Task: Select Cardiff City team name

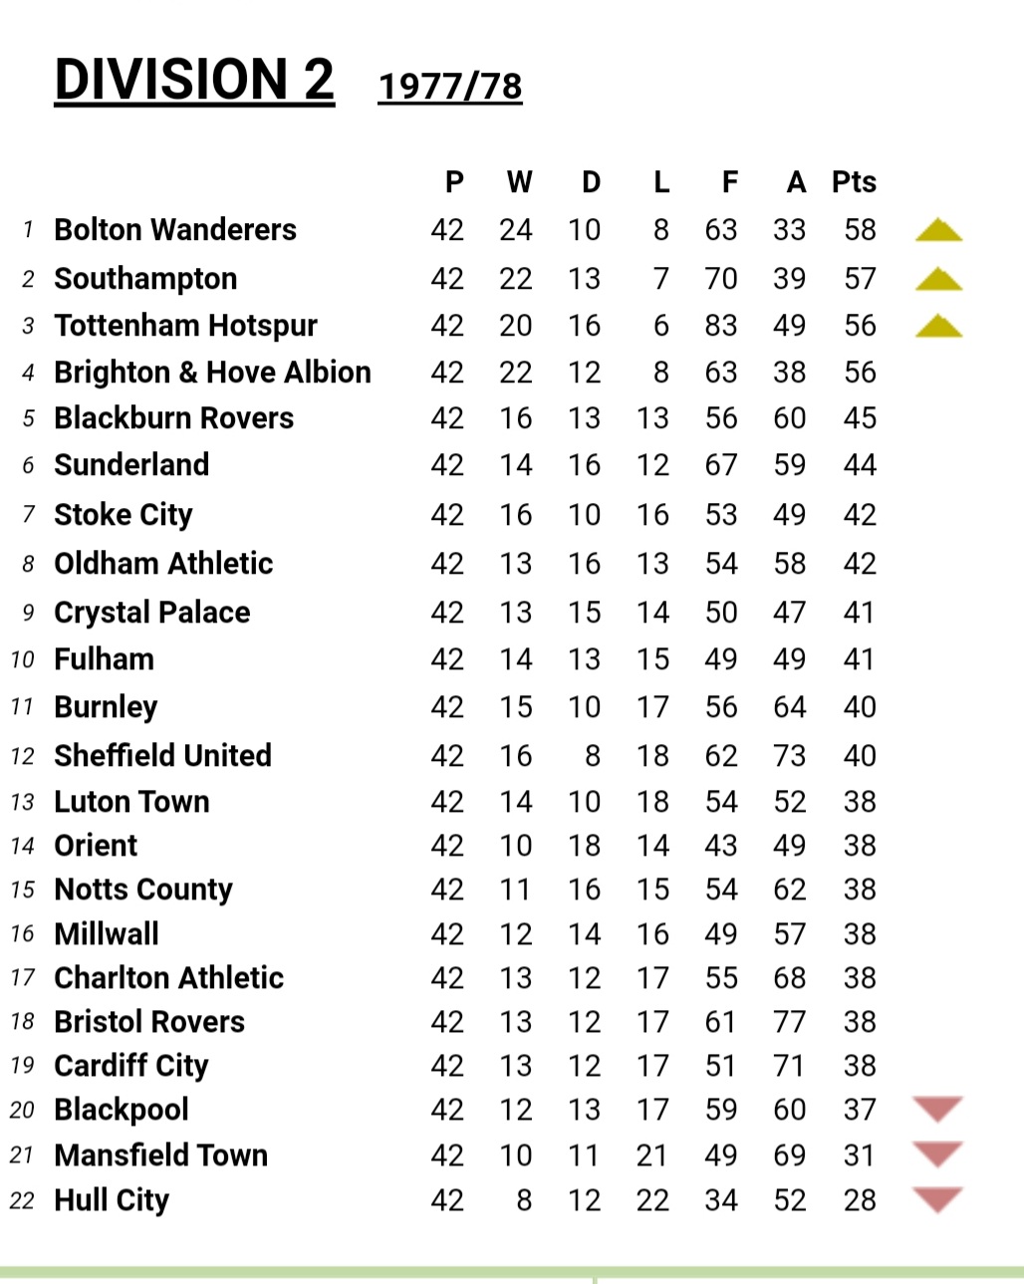Action: tap(131, 1066)
